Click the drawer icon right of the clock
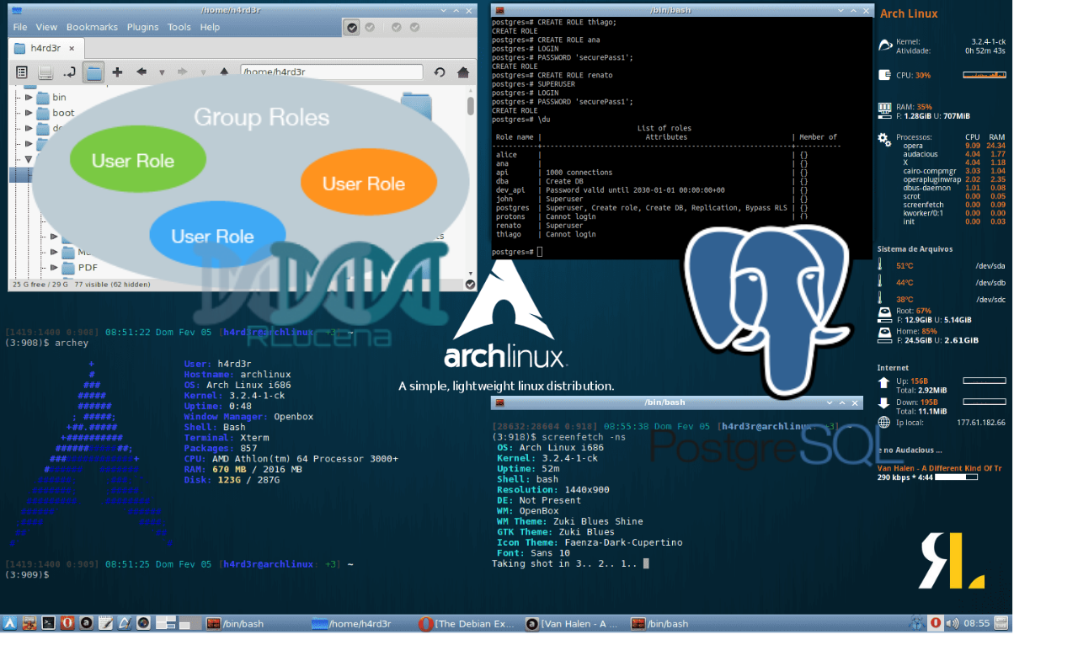Image resolution: width=1078 pixels, height=645 pixels. click(1001, 623)
